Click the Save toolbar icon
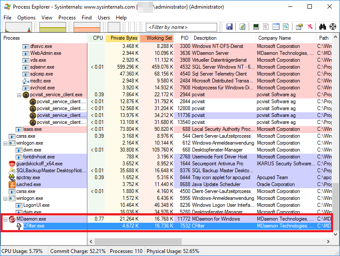This screenshot has width=340, height=256. (x=229, y=27)
